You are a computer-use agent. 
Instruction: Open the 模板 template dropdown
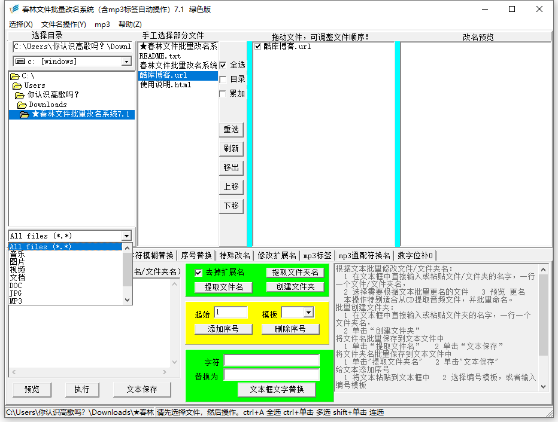pos(310,311)
